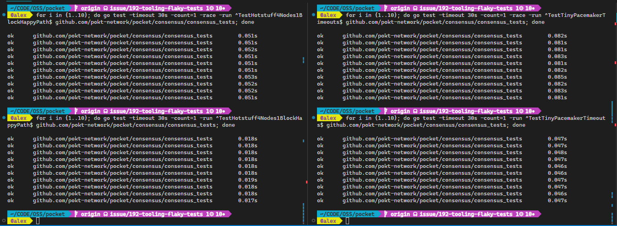Click command decoration dot beside TinyPacemaker non-race command
Viewport: 617px width, 226px height.
[313, 118]
